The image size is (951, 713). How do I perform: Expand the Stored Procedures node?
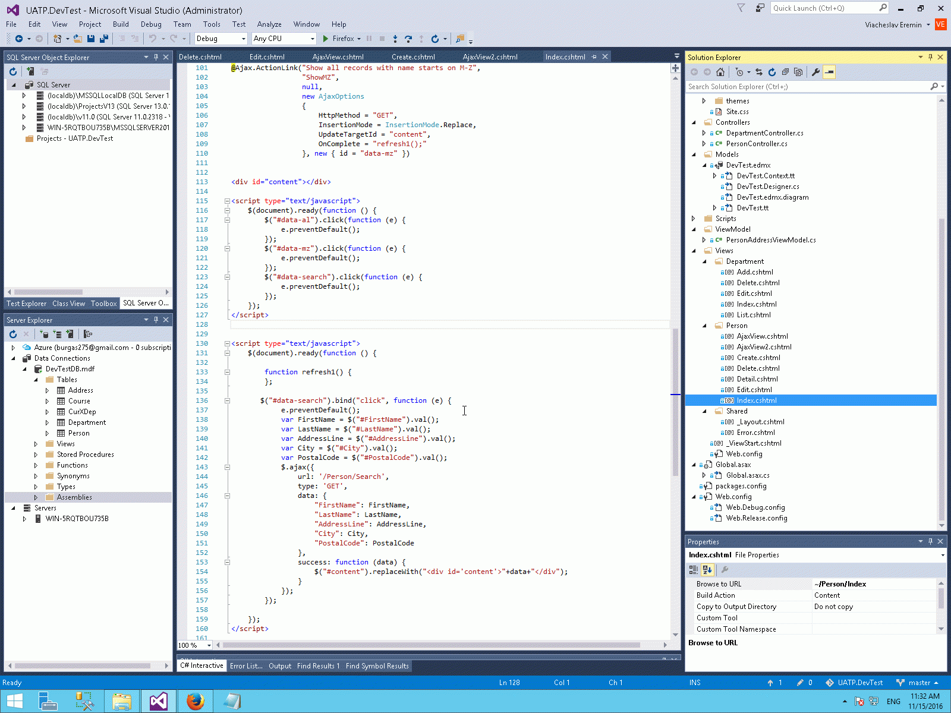point(36,455)
